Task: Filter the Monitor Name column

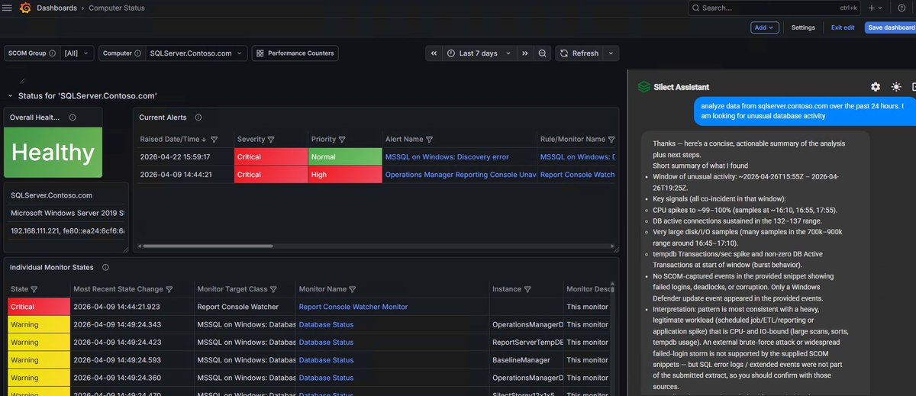Action: pyautogui.click(x=353, y=289)
